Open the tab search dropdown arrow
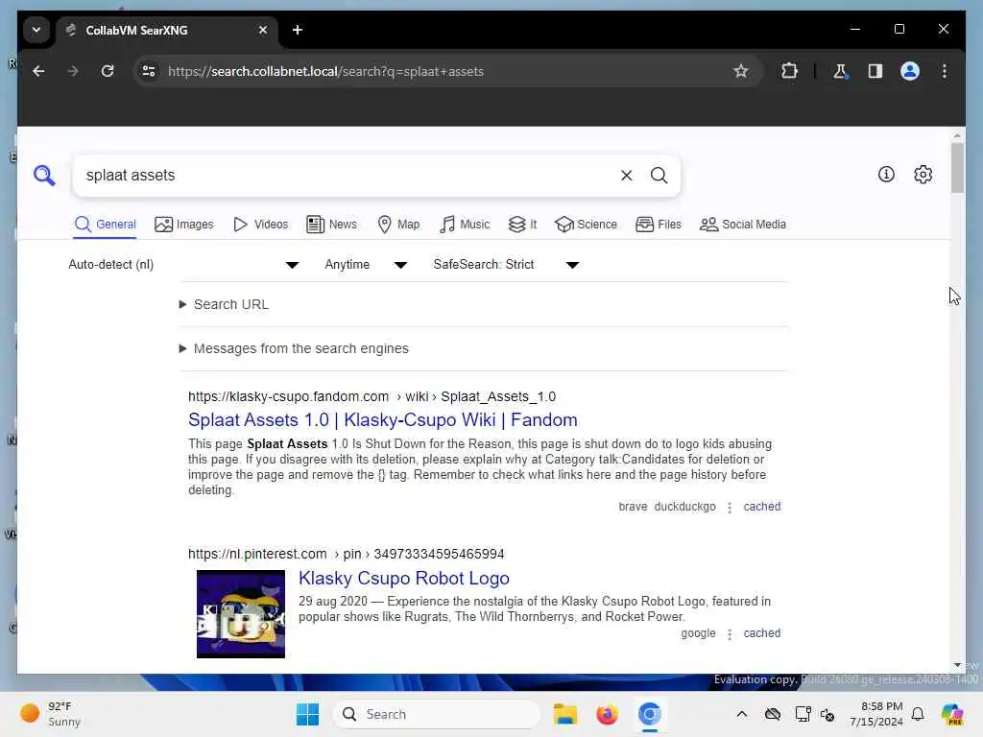The image size is (983, 737). 36,30
